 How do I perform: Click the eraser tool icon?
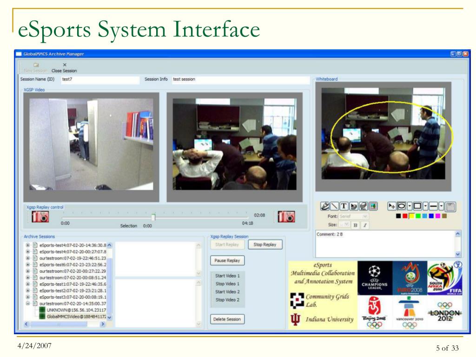[353, 206]
